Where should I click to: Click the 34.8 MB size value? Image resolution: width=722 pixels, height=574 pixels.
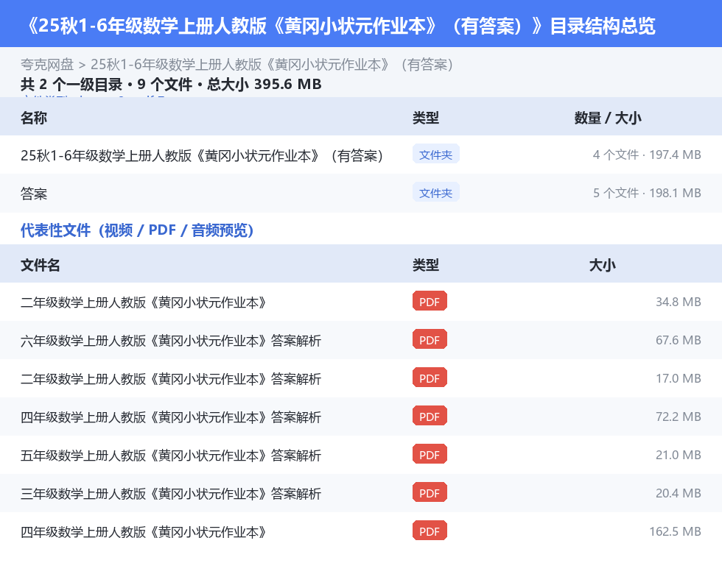tap(679, 302)
